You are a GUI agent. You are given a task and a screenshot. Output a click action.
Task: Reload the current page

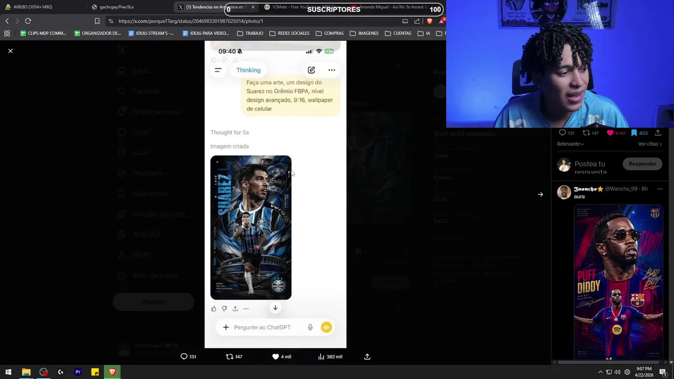28,21
